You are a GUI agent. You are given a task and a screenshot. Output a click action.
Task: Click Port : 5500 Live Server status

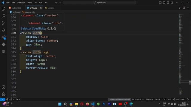click(179, 100)
